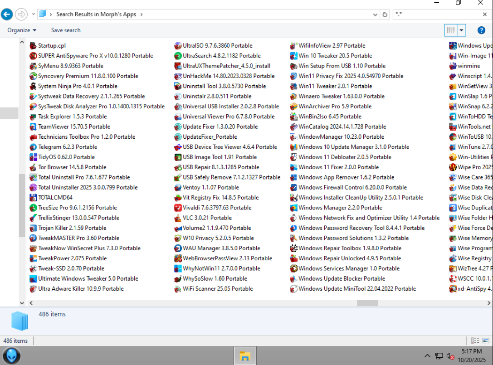Click the Vivaldi 7.6.3797.63 Portable icon
Image resolution: width=493 pixels, height=365 pixels.
(178, 208)
